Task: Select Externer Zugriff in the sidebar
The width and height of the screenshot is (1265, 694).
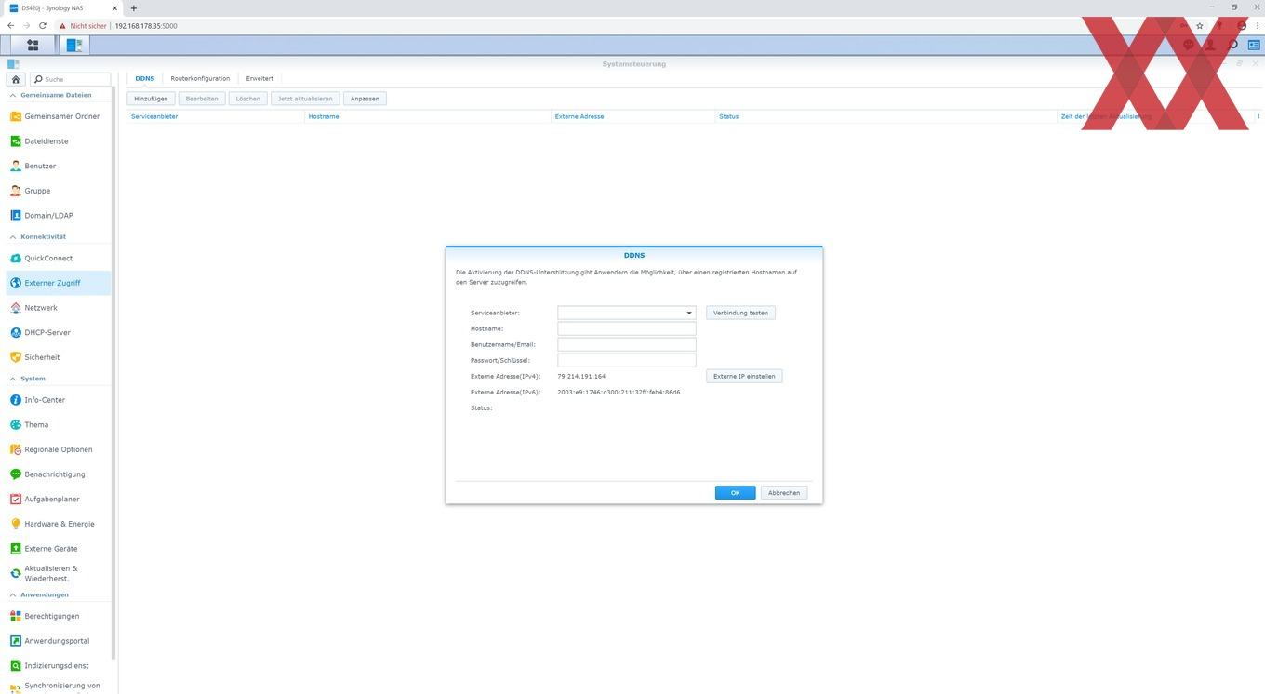Action: point(59,283)
